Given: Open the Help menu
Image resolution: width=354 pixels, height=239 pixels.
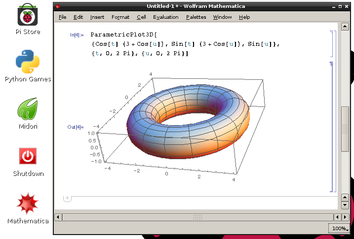Looking at the screenshot, I should pyautogui.click(x=244, y=17).
